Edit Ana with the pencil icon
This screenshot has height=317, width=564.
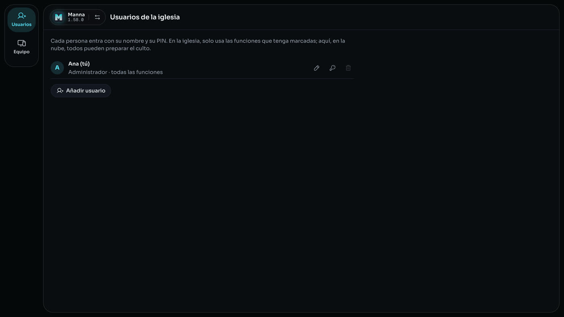tap(317, 68)
